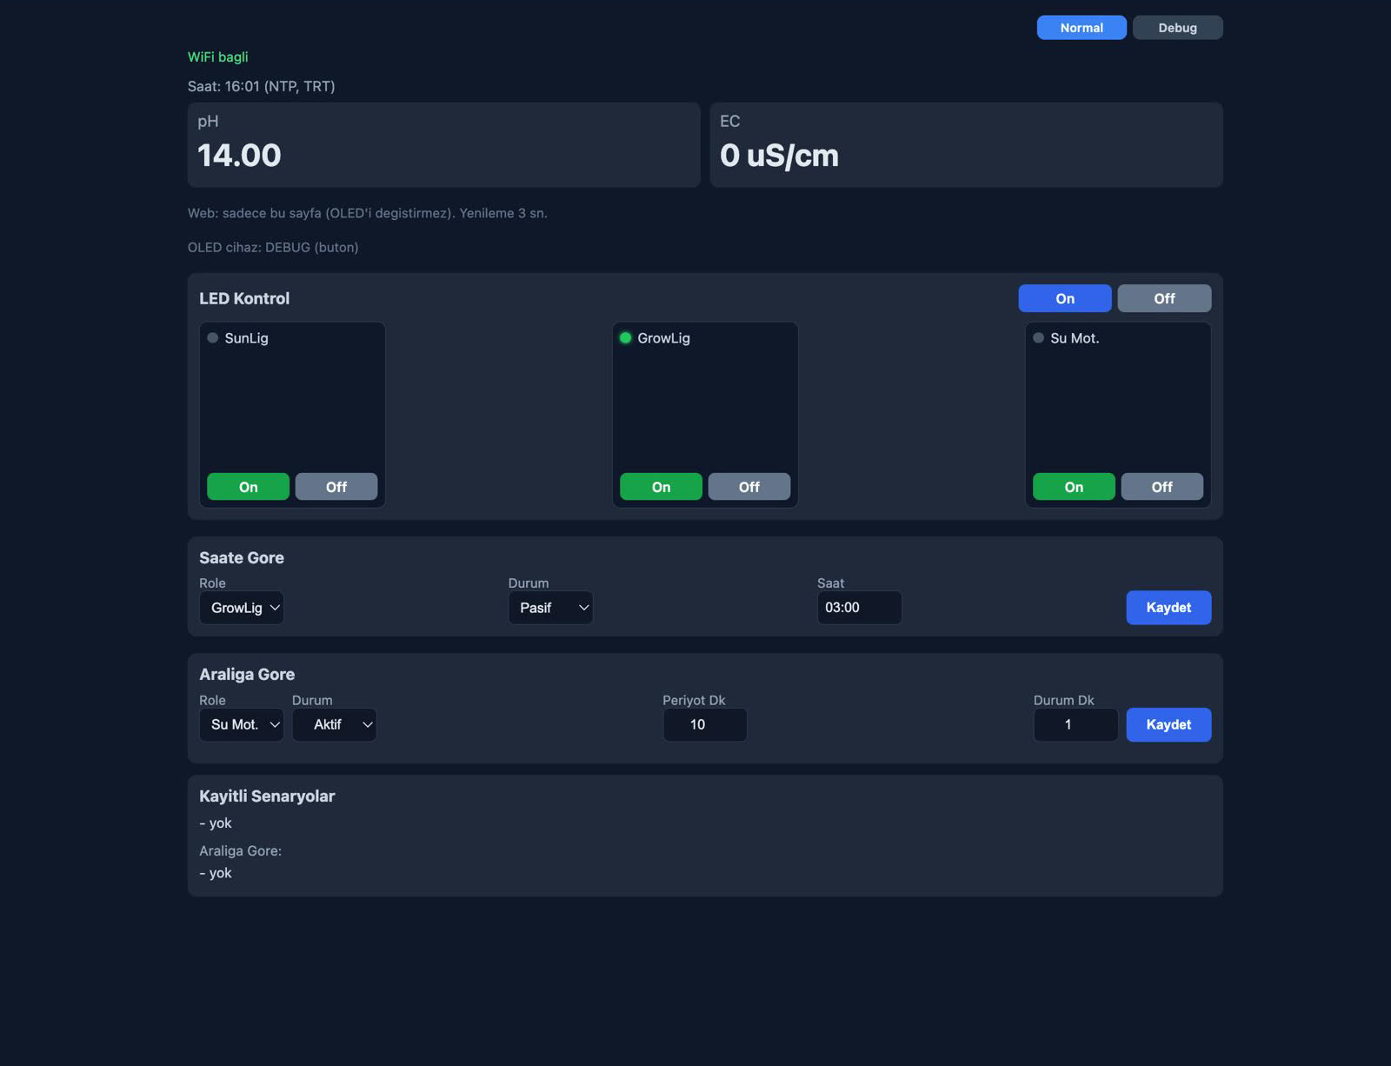Turn Su Mot. Off

point(1162,487)
